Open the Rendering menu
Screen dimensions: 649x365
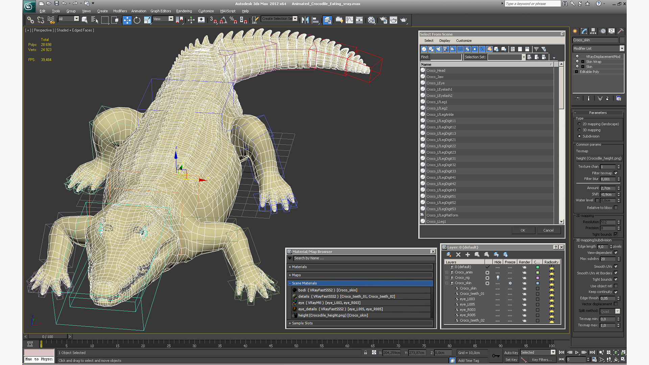[184, 11]
